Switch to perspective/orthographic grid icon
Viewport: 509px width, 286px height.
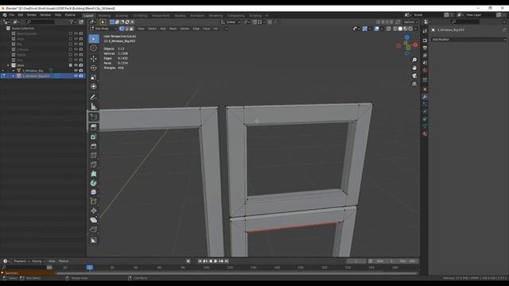pyautogui.click(x=414, y=84)
